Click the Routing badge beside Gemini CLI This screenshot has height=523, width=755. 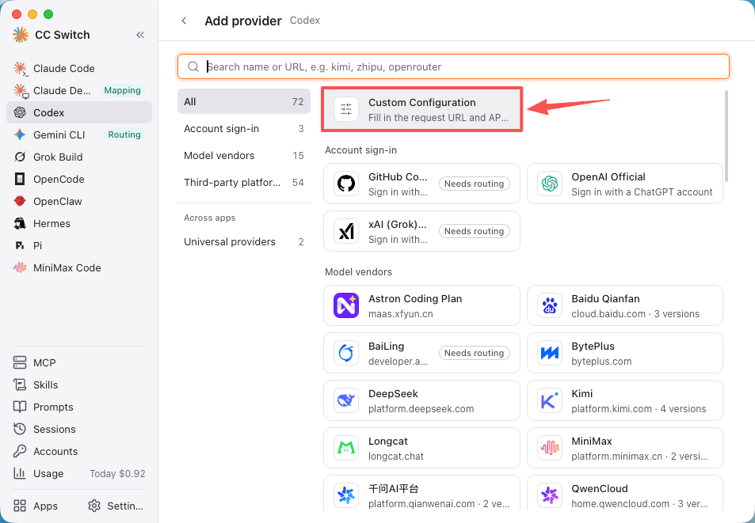pos(124,135)
